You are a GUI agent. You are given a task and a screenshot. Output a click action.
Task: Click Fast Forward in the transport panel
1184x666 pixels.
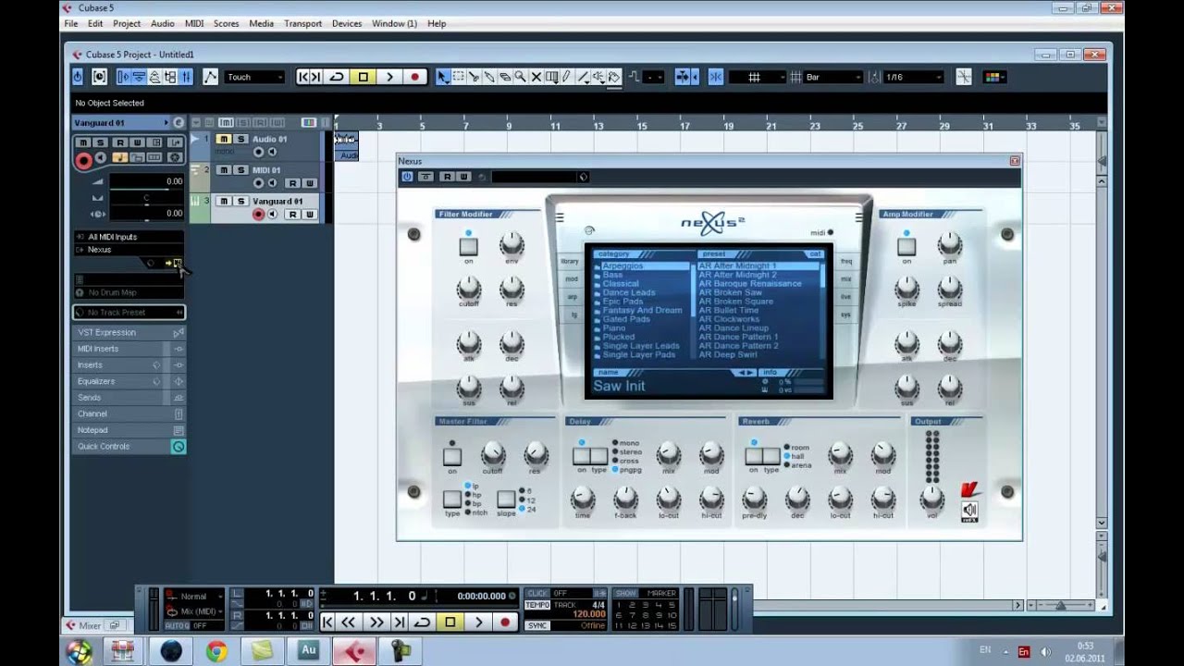[376, 623]
